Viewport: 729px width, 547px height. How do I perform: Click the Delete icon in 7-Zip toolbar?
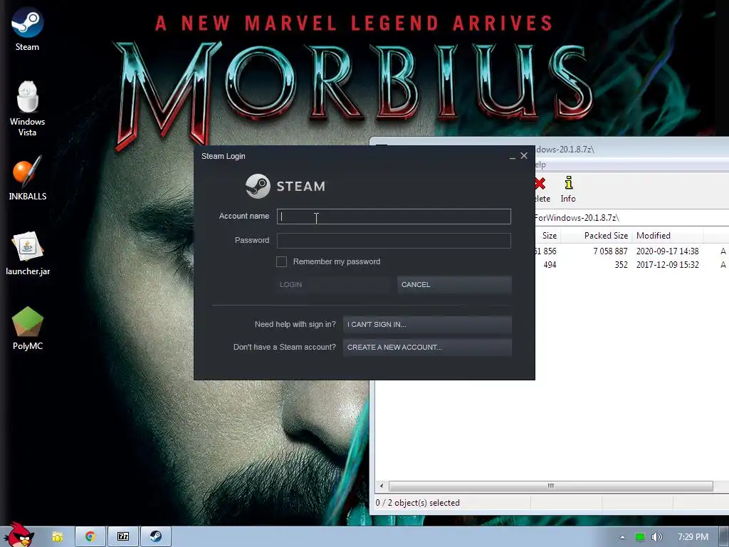(541, 189)
